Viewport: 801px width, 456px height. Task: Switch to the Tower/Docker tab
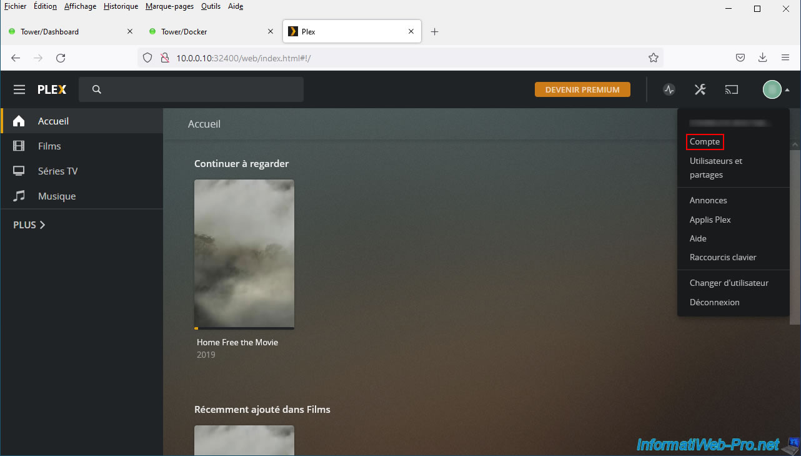184,31
